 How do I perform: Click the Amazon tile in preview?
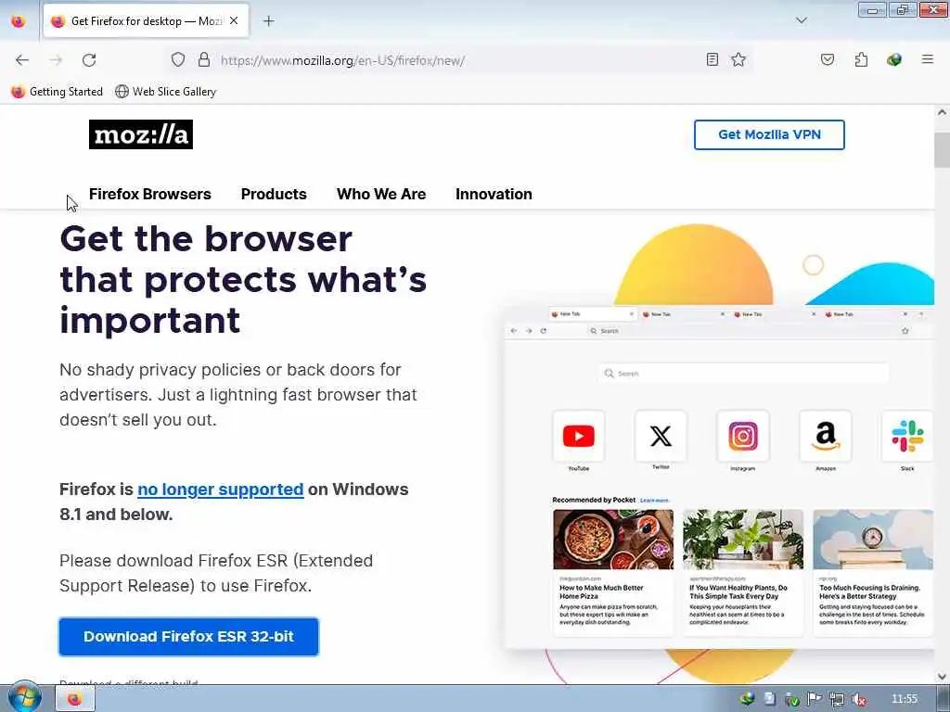(x=825, y=436)
